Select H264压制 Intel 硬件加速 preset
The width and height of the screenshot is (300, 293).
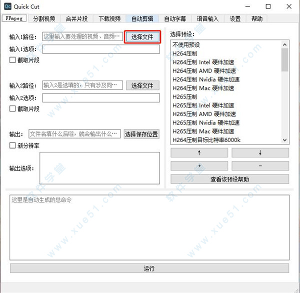[226, 62]
